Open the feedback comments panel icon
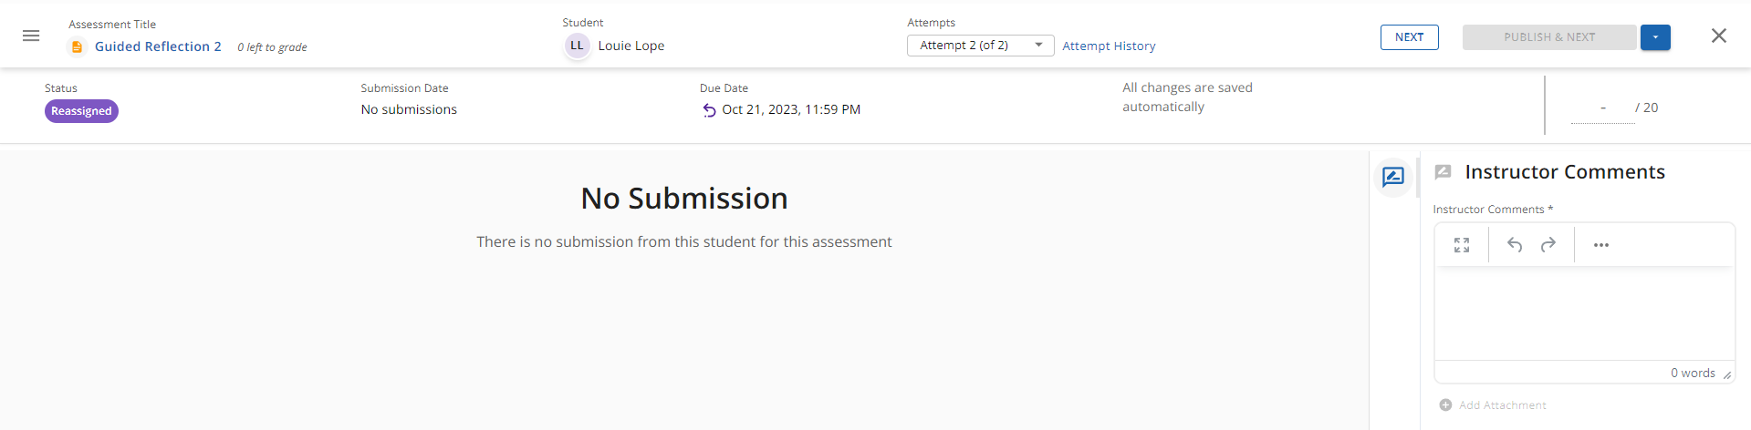 tap(1393, 177)
